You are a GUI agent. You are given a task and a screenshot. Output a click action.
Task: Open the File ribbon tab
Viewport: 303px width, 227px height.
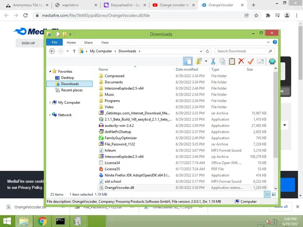54,42
